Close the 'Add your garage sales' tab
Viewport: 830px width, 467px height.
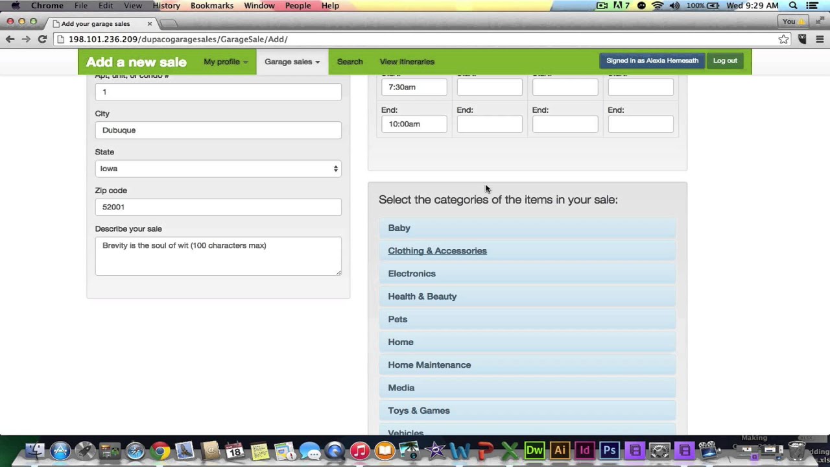pos(149,24)
